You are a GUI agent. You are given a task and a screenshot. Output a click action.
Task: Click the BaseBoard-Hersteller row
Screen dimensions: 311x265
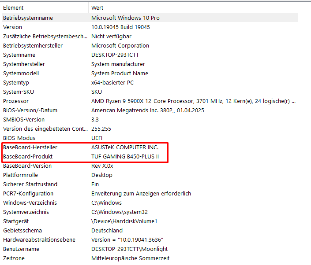pyautogui.click(x=30, y=147)
